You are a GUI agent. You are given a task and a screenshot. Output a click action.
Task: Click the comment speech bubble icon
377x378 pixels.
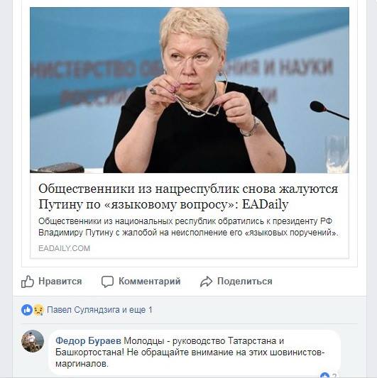click(x=107, y=282)
